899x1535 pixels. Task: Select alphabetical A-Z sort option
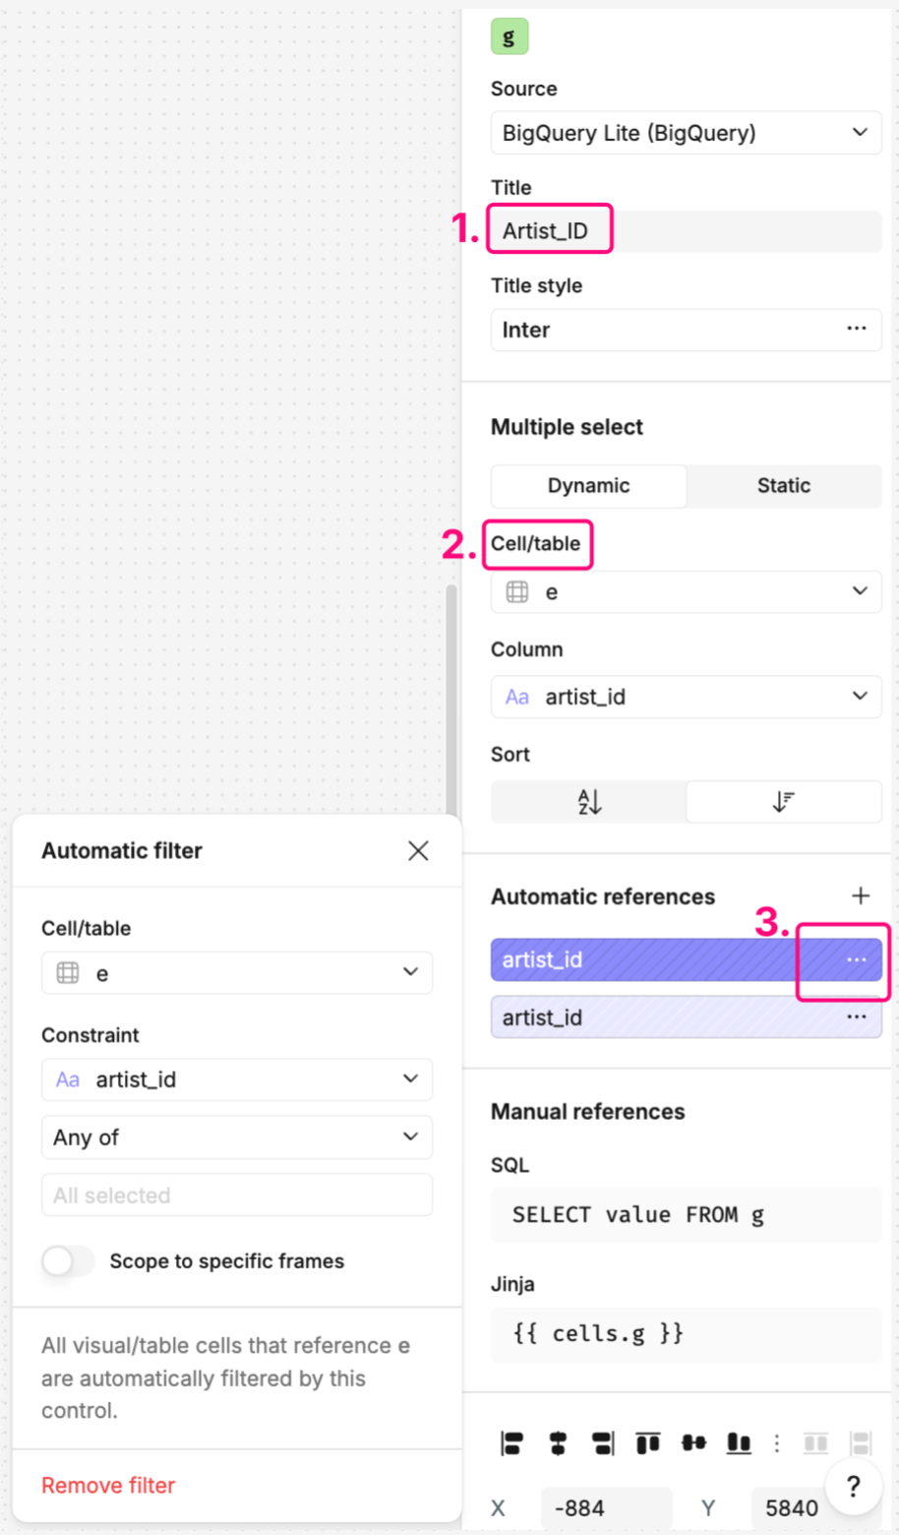589,802
